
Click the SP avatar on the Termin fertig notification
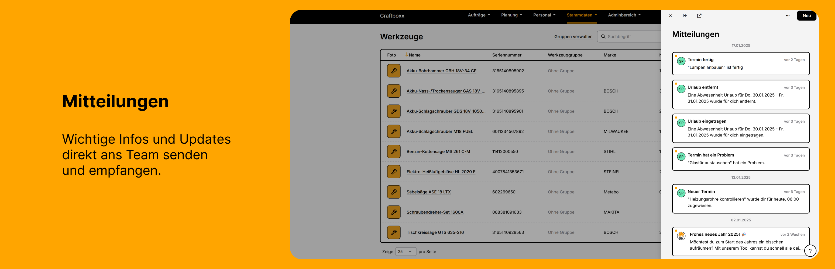(x=681, y=61)
